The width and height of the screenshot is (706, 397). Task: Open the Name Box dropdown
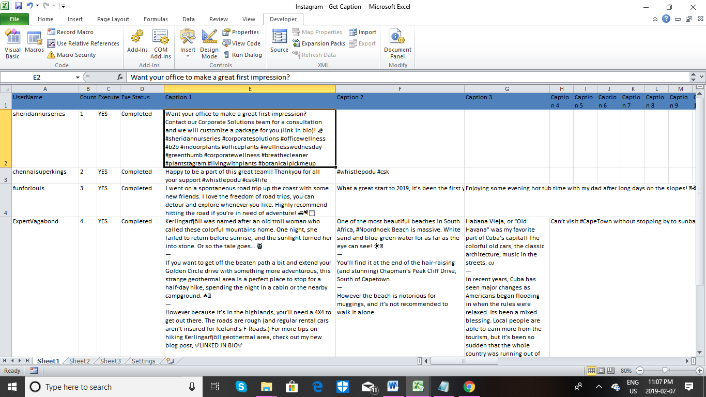(x=78, y=77)
